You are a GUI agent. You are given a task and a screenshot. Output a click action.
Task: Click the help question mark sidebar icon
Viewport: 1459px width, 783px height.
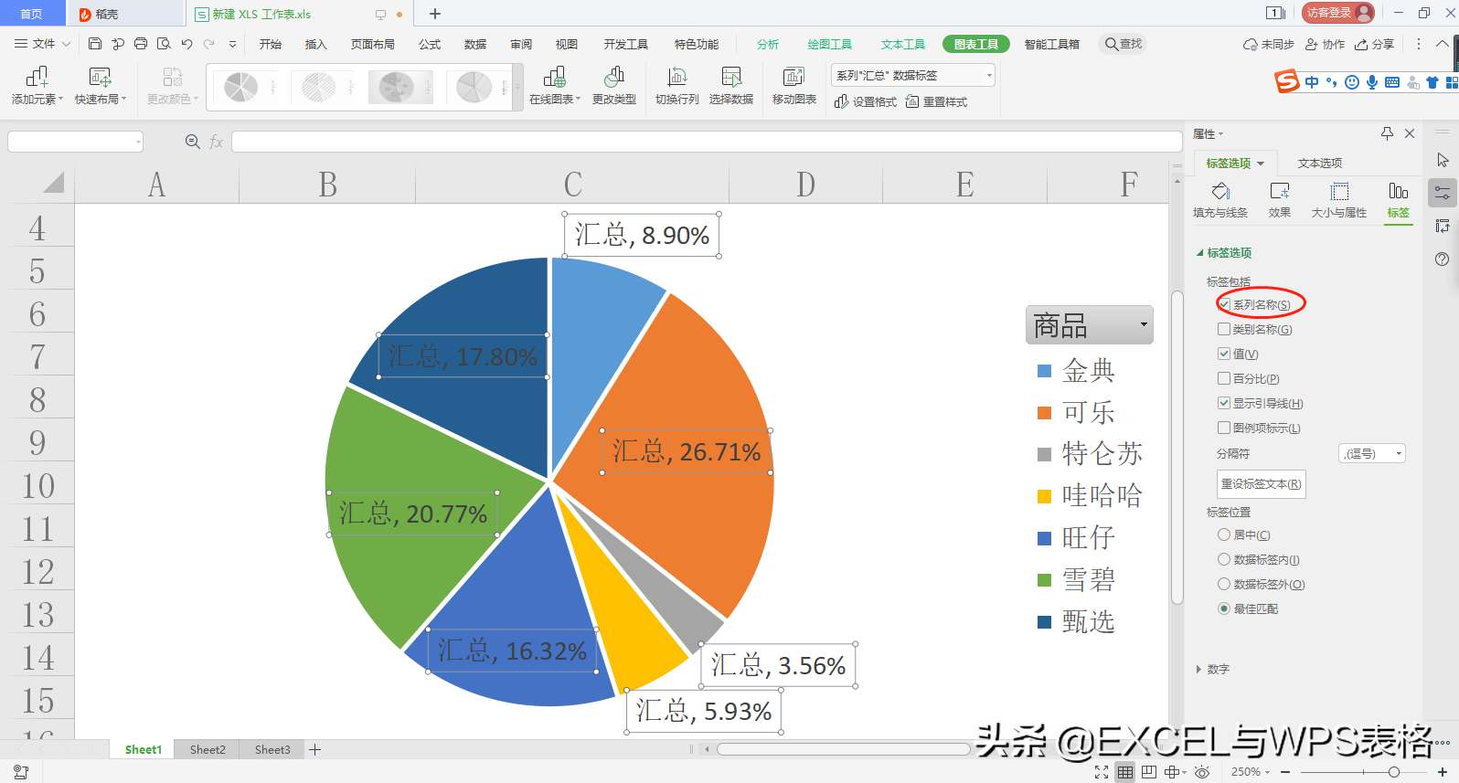point(1442,259)
